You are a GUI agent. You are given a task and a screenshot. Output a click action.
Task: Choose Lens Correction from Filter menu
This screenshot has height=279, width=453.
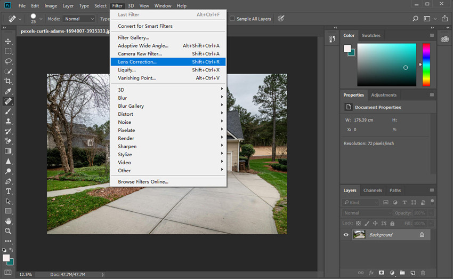(168, 61)
